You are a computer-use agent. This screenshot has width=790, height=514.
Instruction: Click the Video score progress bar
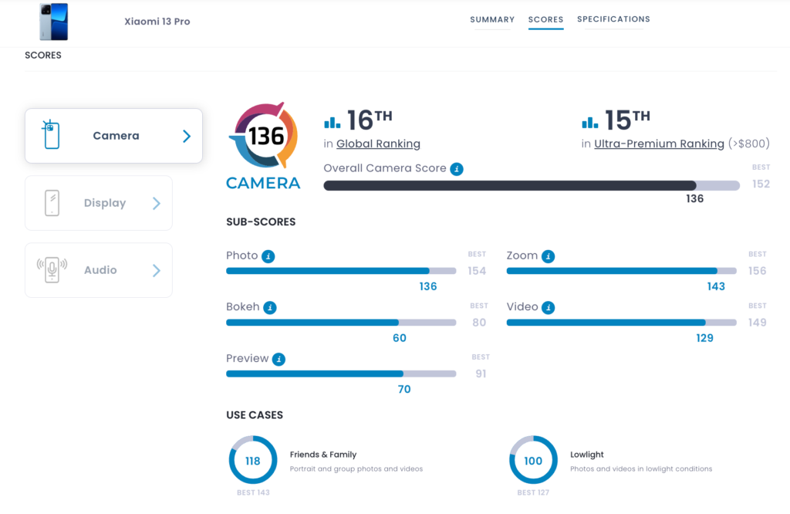[622, 323]
